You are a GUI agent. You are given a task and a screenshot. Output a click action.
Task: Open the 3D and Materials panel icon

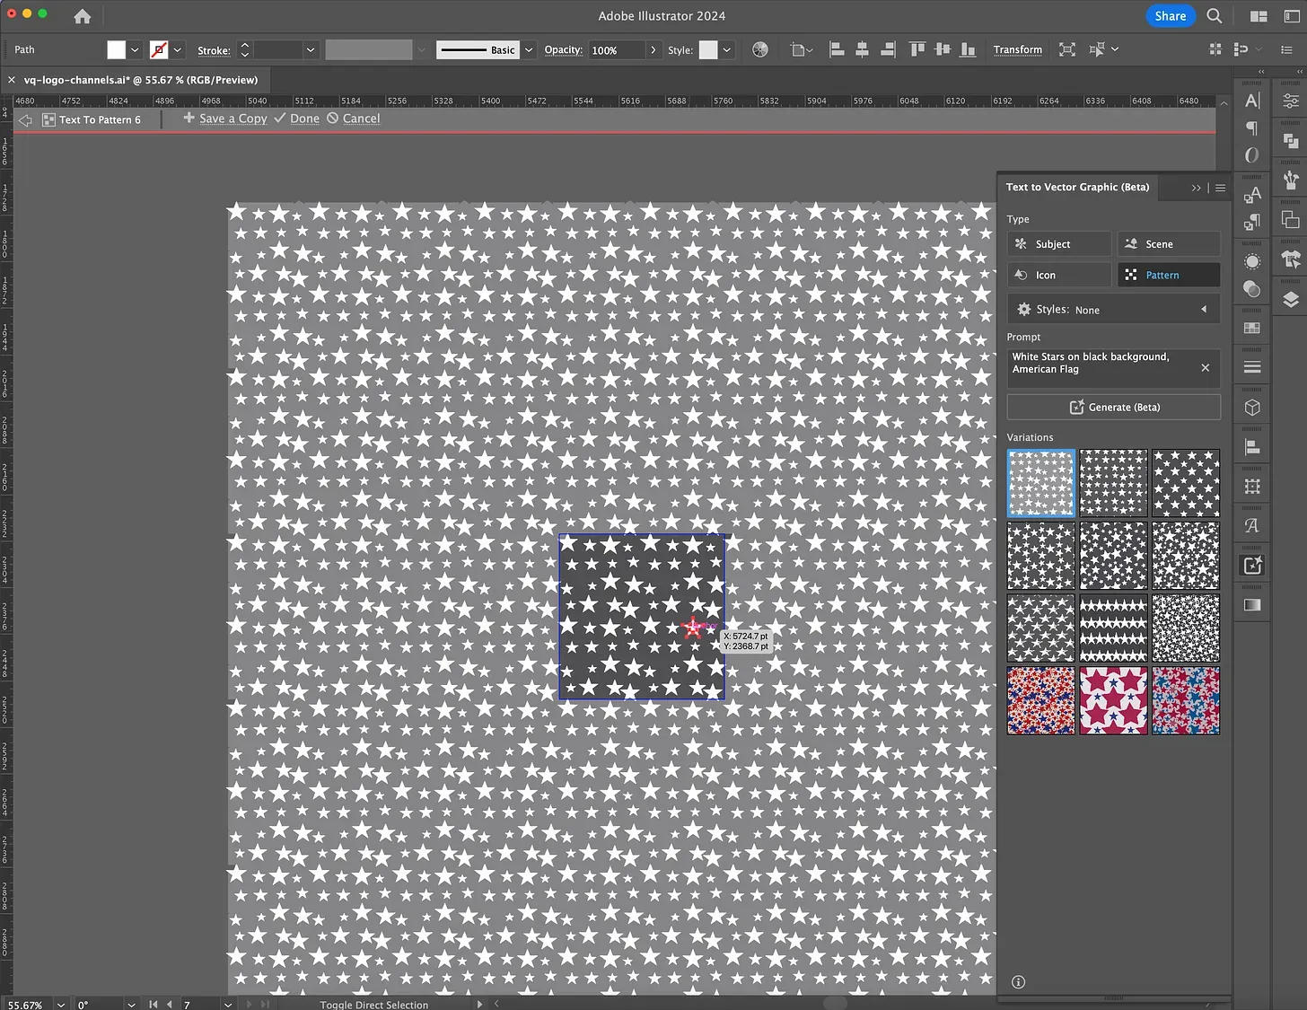[1252, 405]
